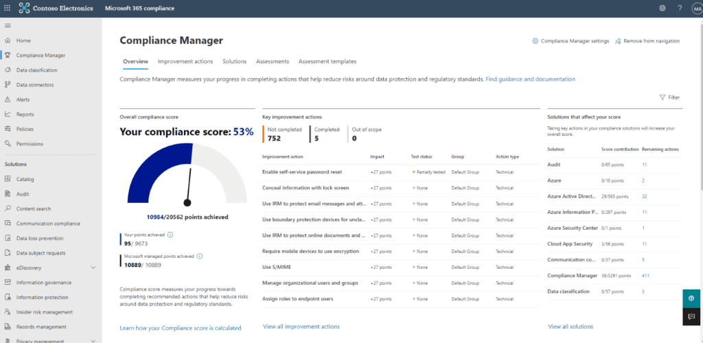Click the eDiscovery icon in sidebar
The height and width of the screenshot is (343, 703).
tap(8, 268)
